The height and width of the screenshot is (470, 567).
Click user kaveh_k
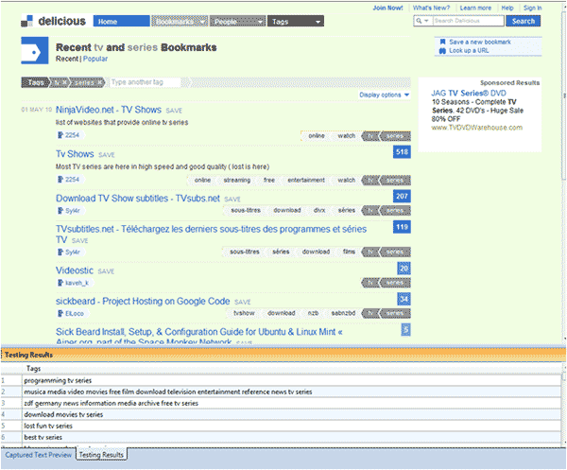[x=77, y=283]
